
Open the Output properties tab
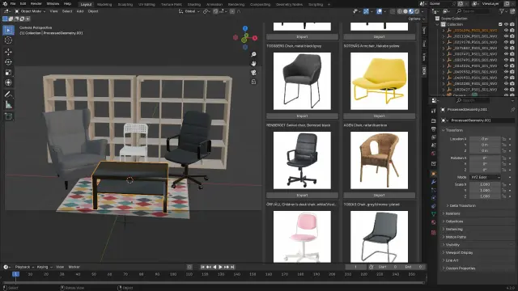434,129
